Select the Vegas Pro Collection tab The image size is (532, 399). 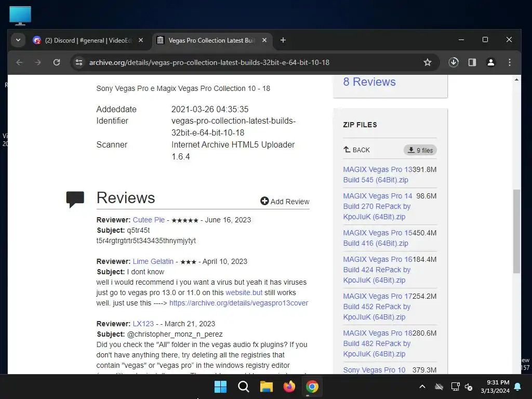pos(211,41)
